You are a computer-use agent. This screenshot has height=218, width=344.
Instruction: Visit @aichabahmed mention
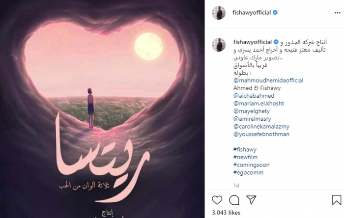click(254, 96)
